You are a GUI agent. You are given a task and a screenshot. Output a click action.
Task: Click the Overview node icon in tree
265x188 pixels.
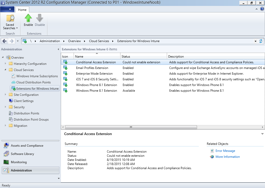[x=8, y=57]
